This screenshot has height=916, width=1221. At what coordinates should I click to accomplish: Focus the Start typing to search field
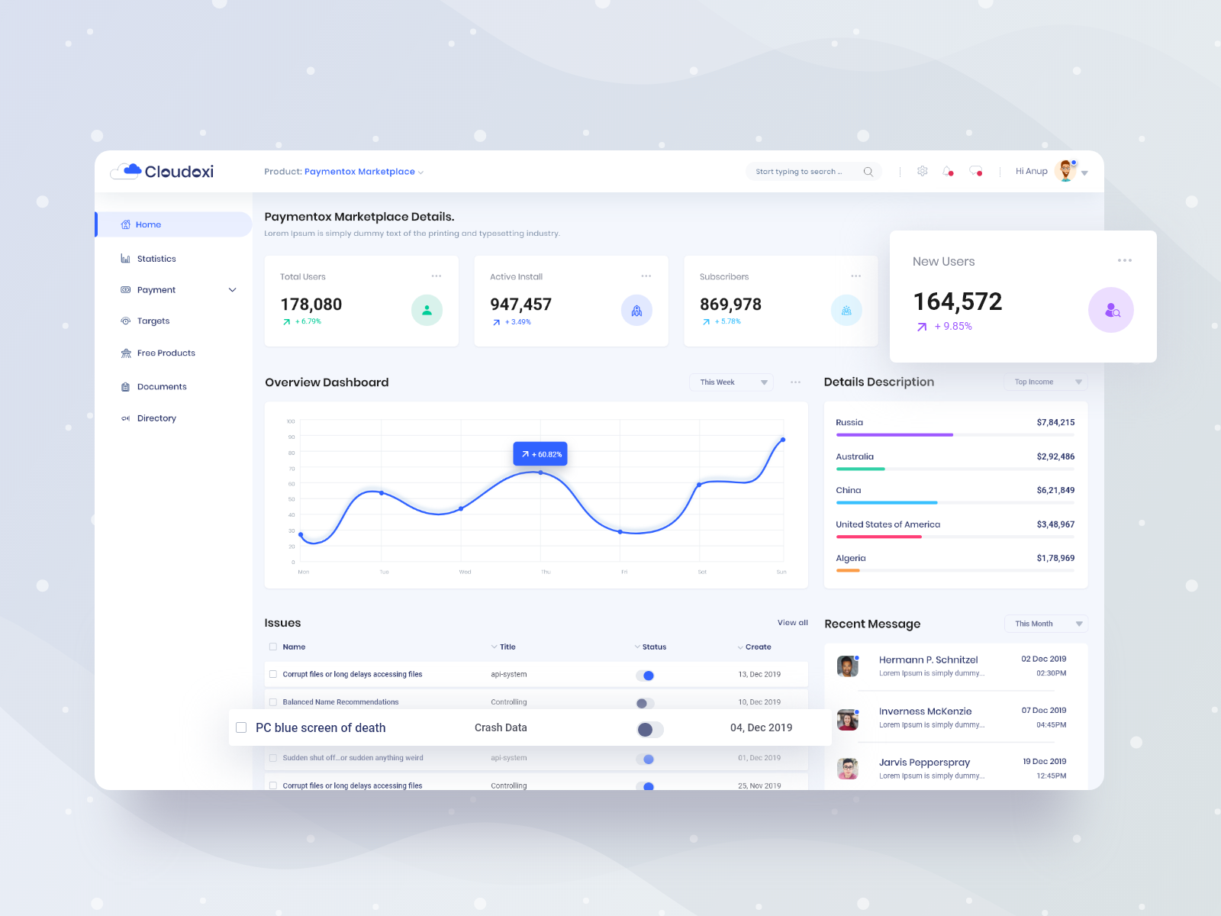point(813,172)
